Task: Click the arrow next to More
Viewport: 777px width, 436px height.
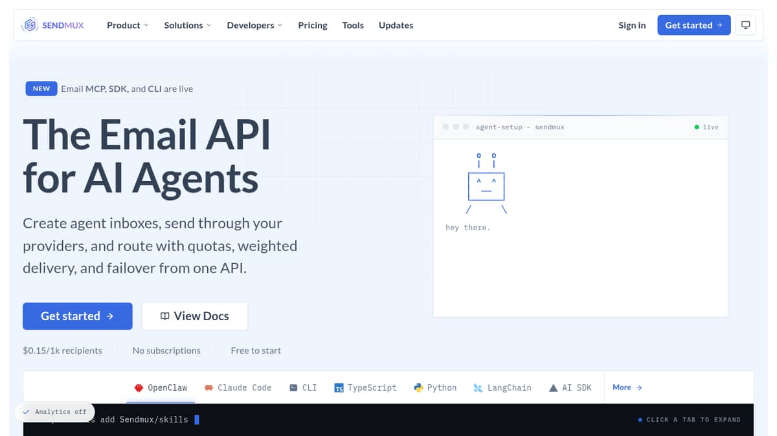Action: (x=638, y=387)
